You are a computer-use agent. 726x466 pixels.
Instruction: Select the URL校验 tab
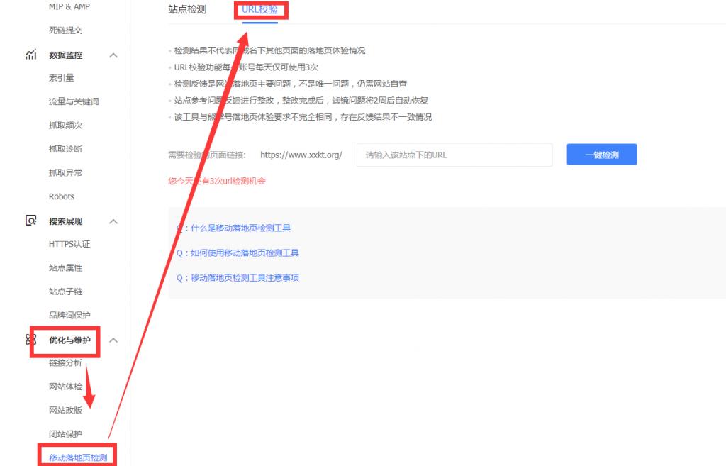pyautogui.click(x=260, y=9)
